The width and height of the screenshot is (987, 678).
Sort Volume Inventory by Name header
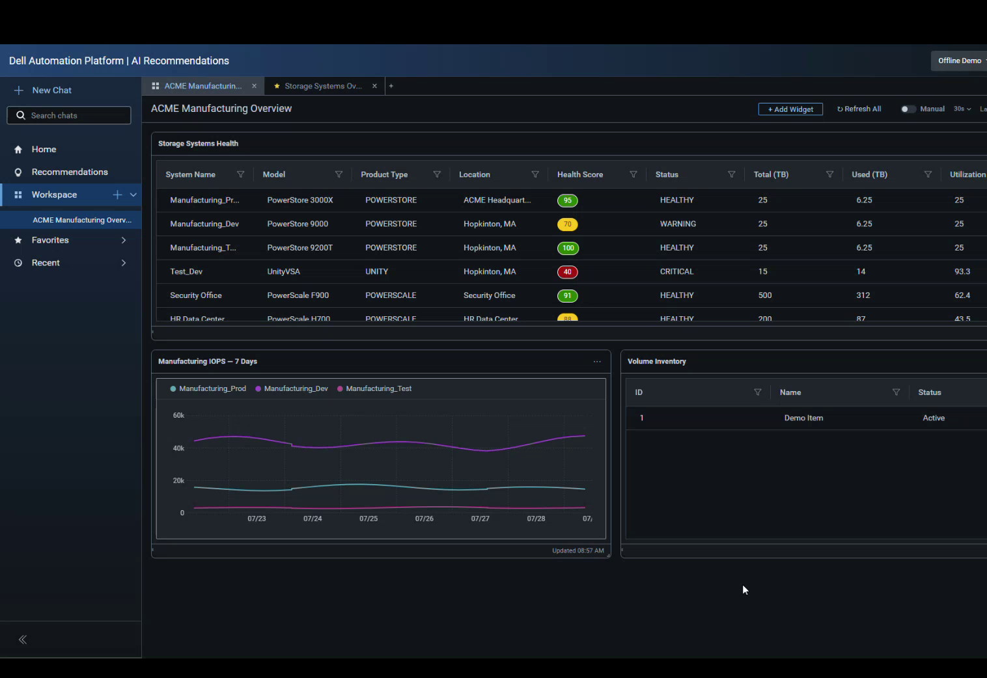click(790, 392)
